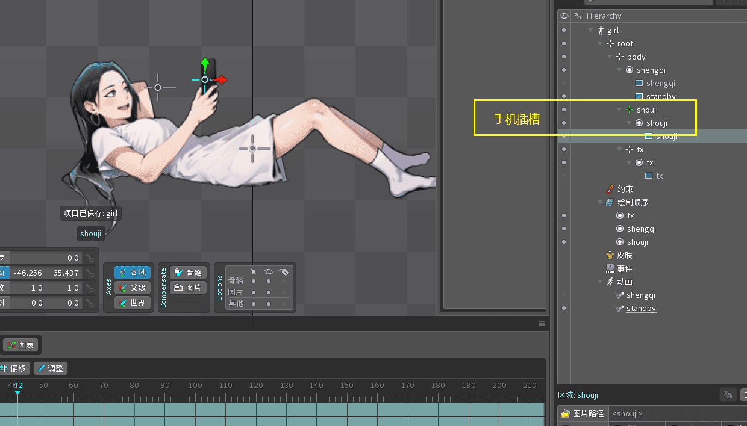
Task: Select the shengqi animation entry
Action: 640,295
